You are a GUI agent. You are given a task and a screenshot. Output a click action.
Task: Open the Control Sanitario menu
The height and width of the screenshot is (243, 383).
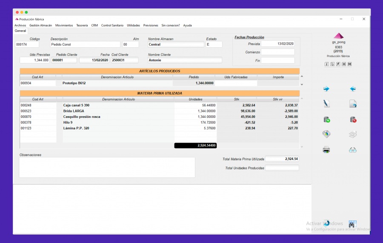(112, 26)
